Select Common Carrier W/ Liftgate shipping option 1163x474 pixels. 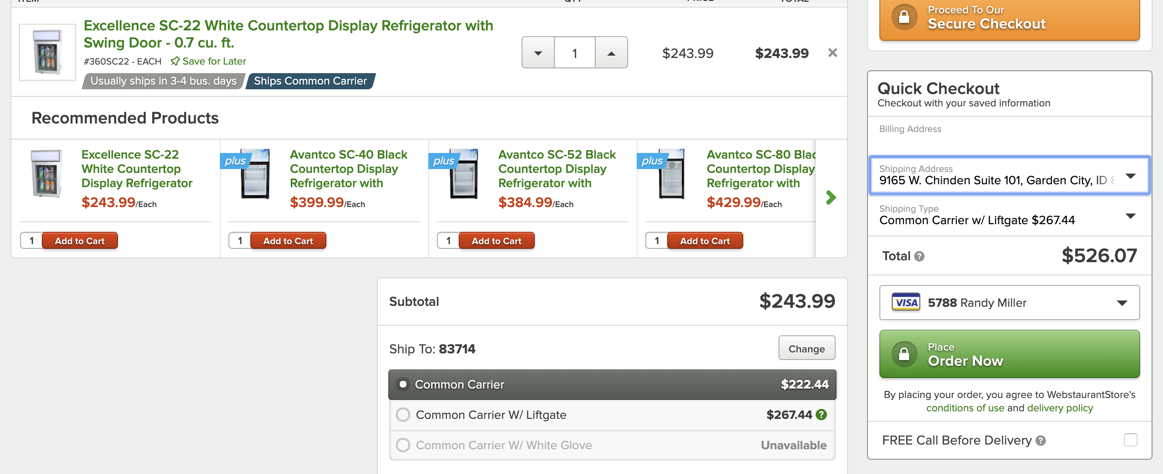(x=612, y=415)
